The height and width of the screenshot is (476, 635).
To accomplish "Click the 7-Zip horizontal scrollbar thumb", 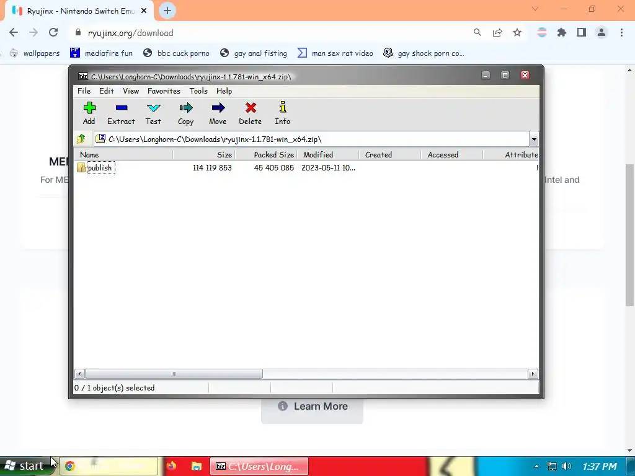I will point(174,374).
